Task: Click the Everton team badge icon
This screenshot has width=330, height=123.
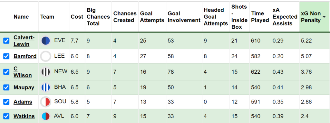Action: (46, 41)
